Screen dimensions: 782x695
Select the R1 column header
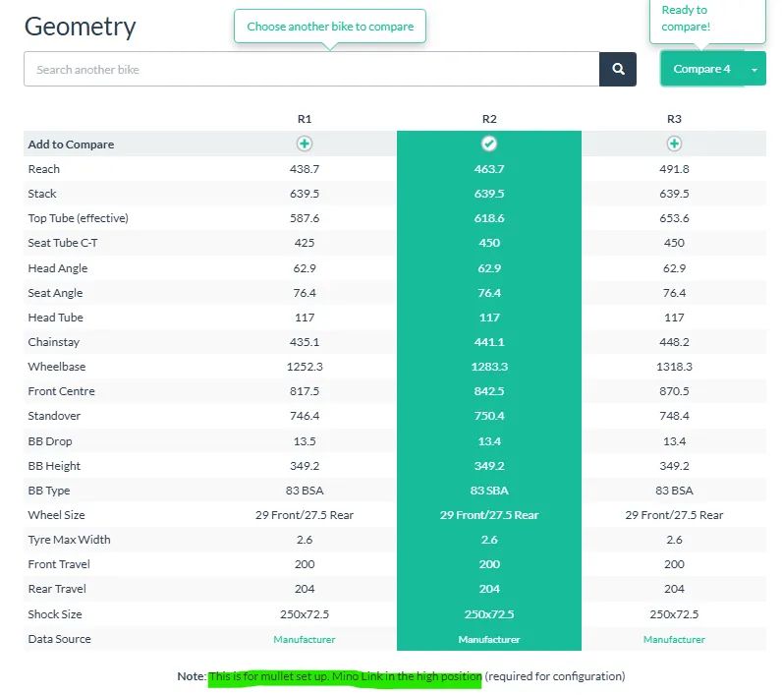pos(305,119)
